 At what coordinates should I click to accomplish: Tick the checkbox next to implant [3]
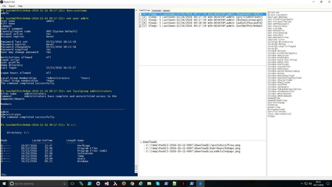point(140,20)
